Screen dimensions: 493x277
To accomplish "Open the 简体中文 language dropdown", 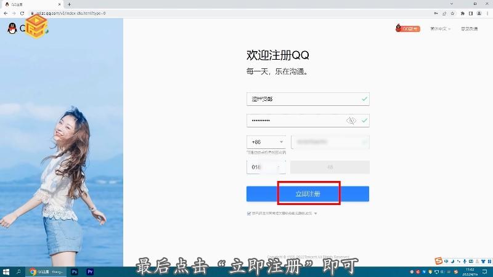I will 440,29.
